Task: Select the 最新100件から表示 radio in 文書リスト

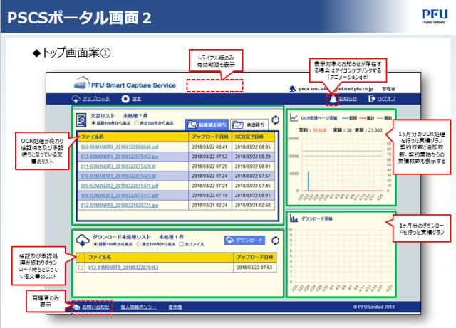Action: (93, 123)
